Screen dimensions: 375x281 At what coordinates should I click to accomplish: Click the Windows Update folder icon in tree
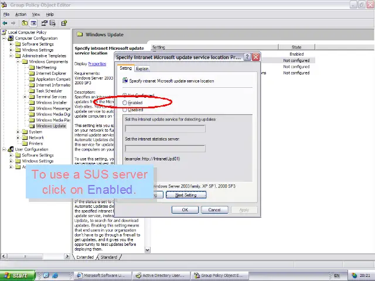32,126
